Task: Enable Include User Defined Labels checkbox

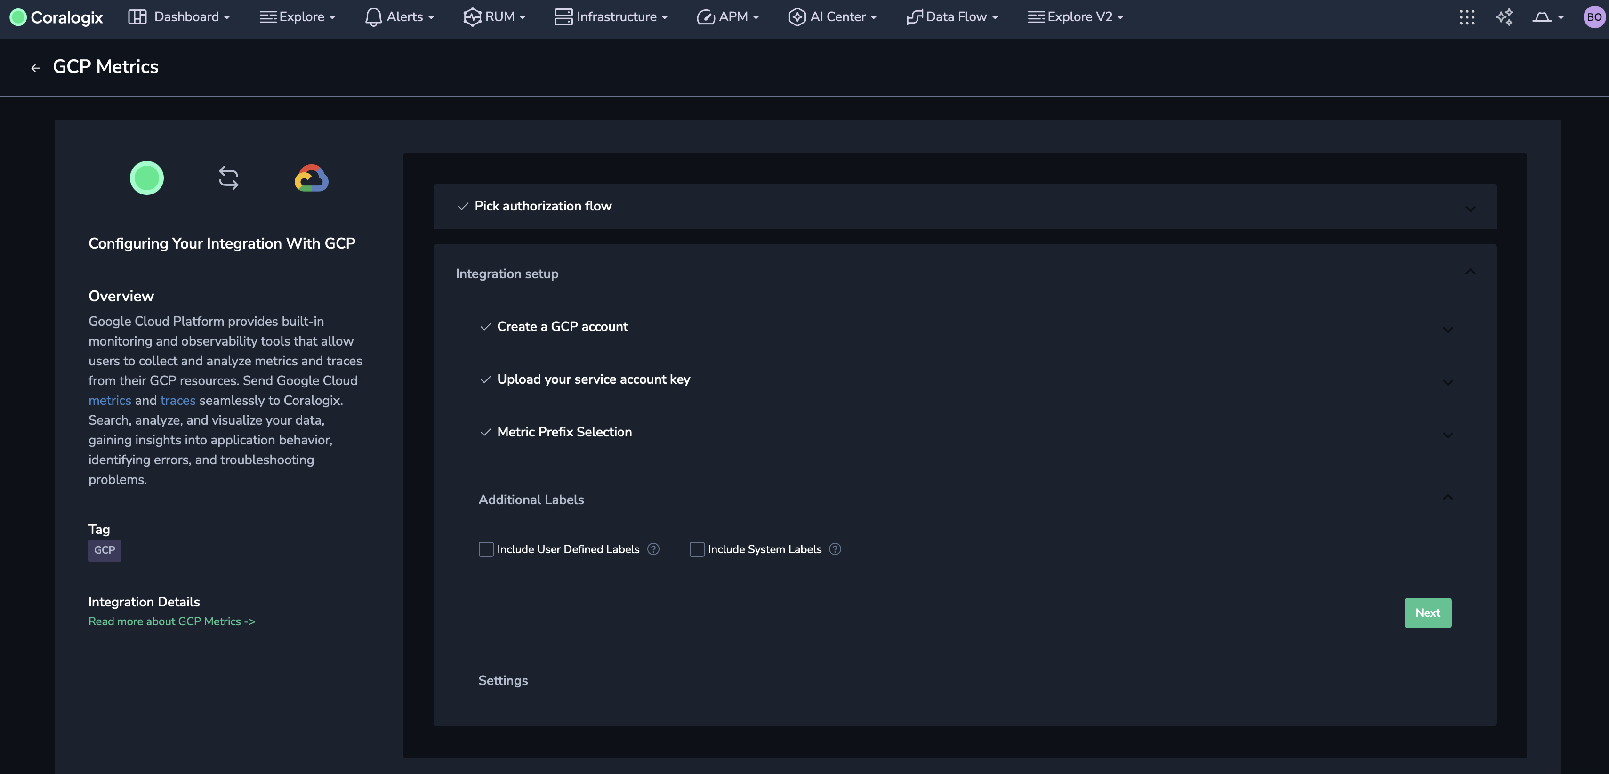Action: [486, 549]
